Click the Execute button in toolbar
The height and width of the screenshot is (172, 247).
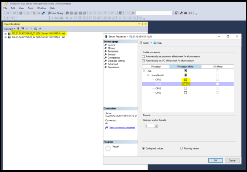(x=57, y=18)
